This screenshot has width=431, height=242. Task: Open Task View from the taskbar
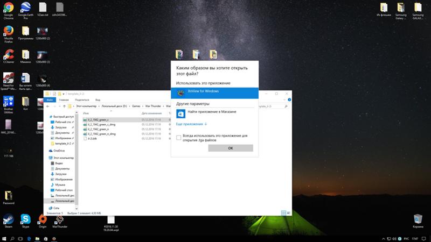pos(20,239)
